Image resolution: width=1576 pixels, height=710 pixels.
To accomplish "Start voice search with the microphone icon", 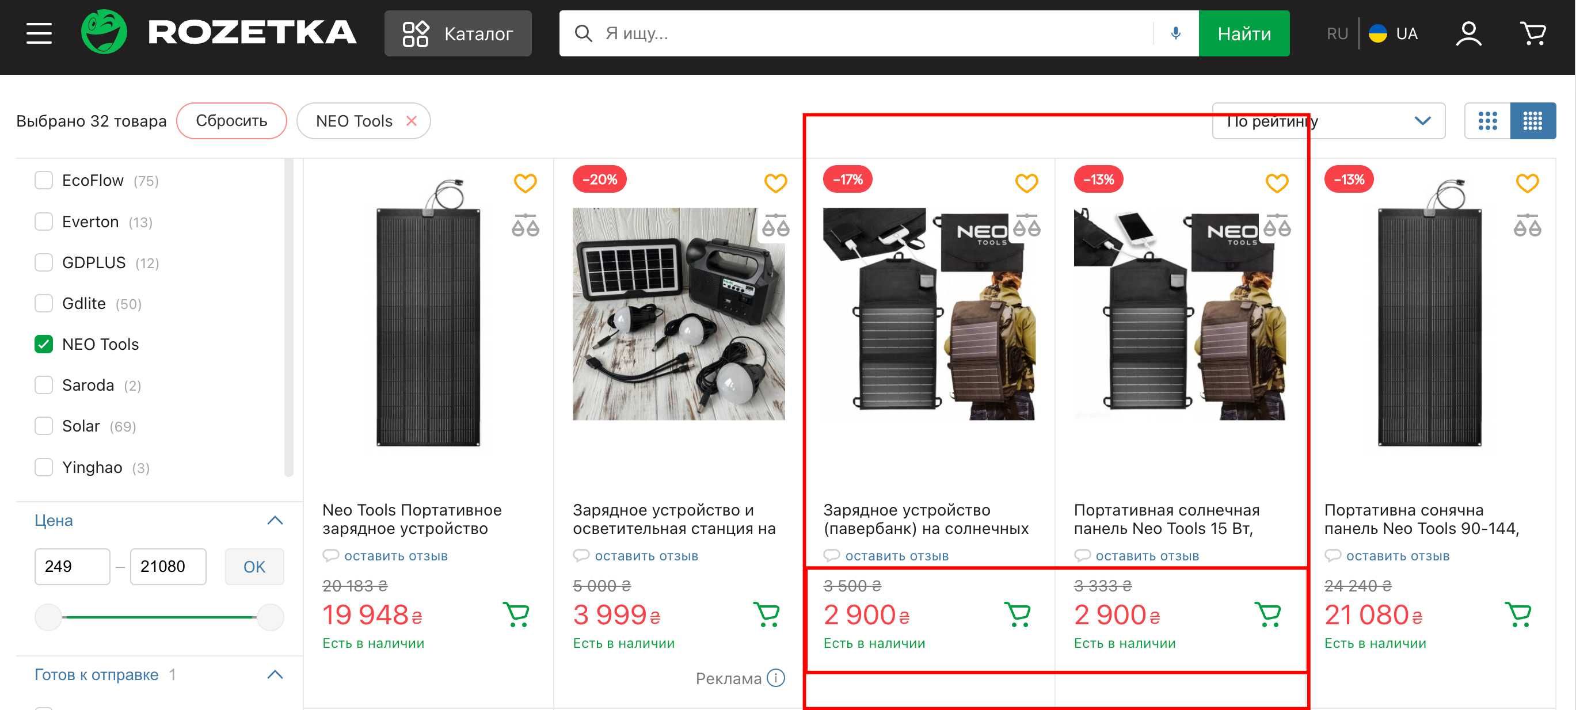I will [x=1175, y=33].
